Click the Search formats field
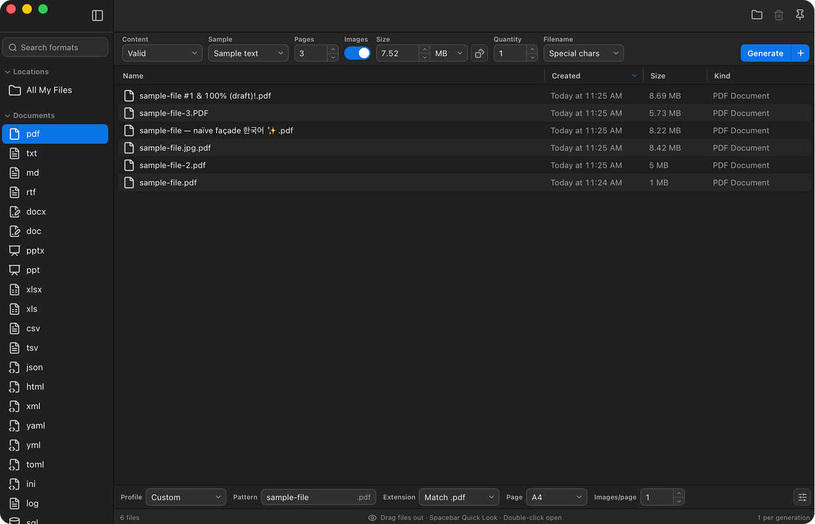Image resolution: width=815 pixels, height=524 pixels. (x=55, y=48)
